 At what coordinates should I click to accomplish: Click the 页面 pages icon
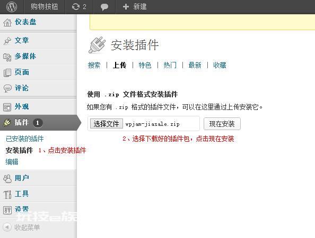click(7, 73)
